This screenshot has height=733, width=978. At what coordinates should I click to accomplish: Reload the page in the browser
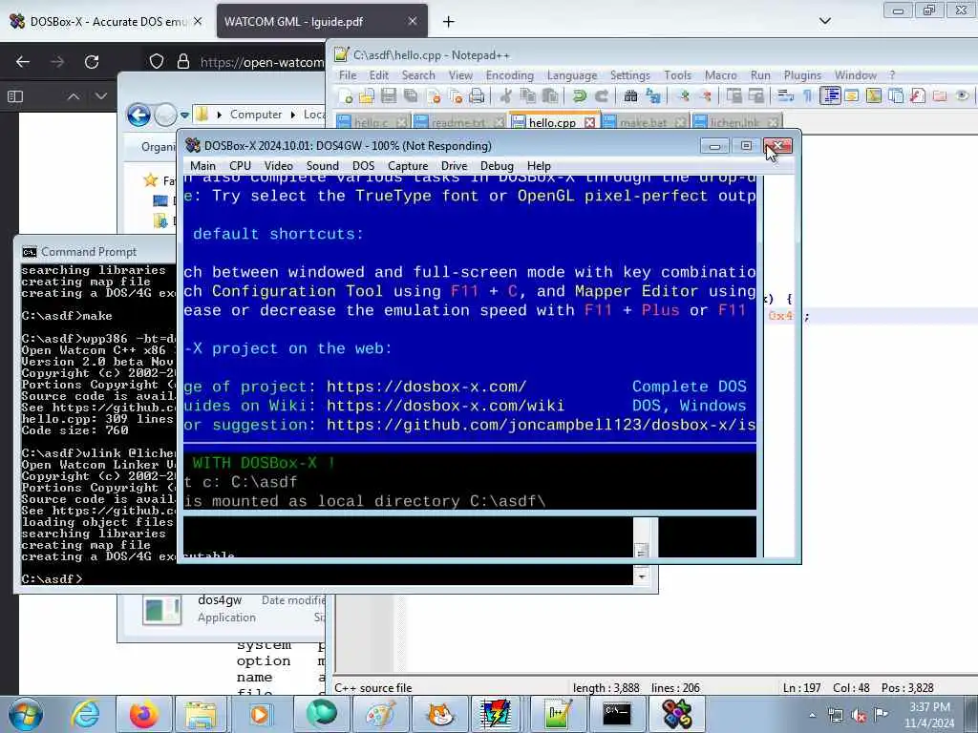(x=92, y=62)
